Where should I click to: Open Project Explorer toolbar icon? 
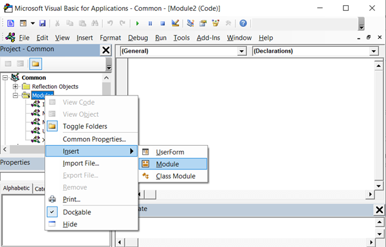tap(190, 23)
